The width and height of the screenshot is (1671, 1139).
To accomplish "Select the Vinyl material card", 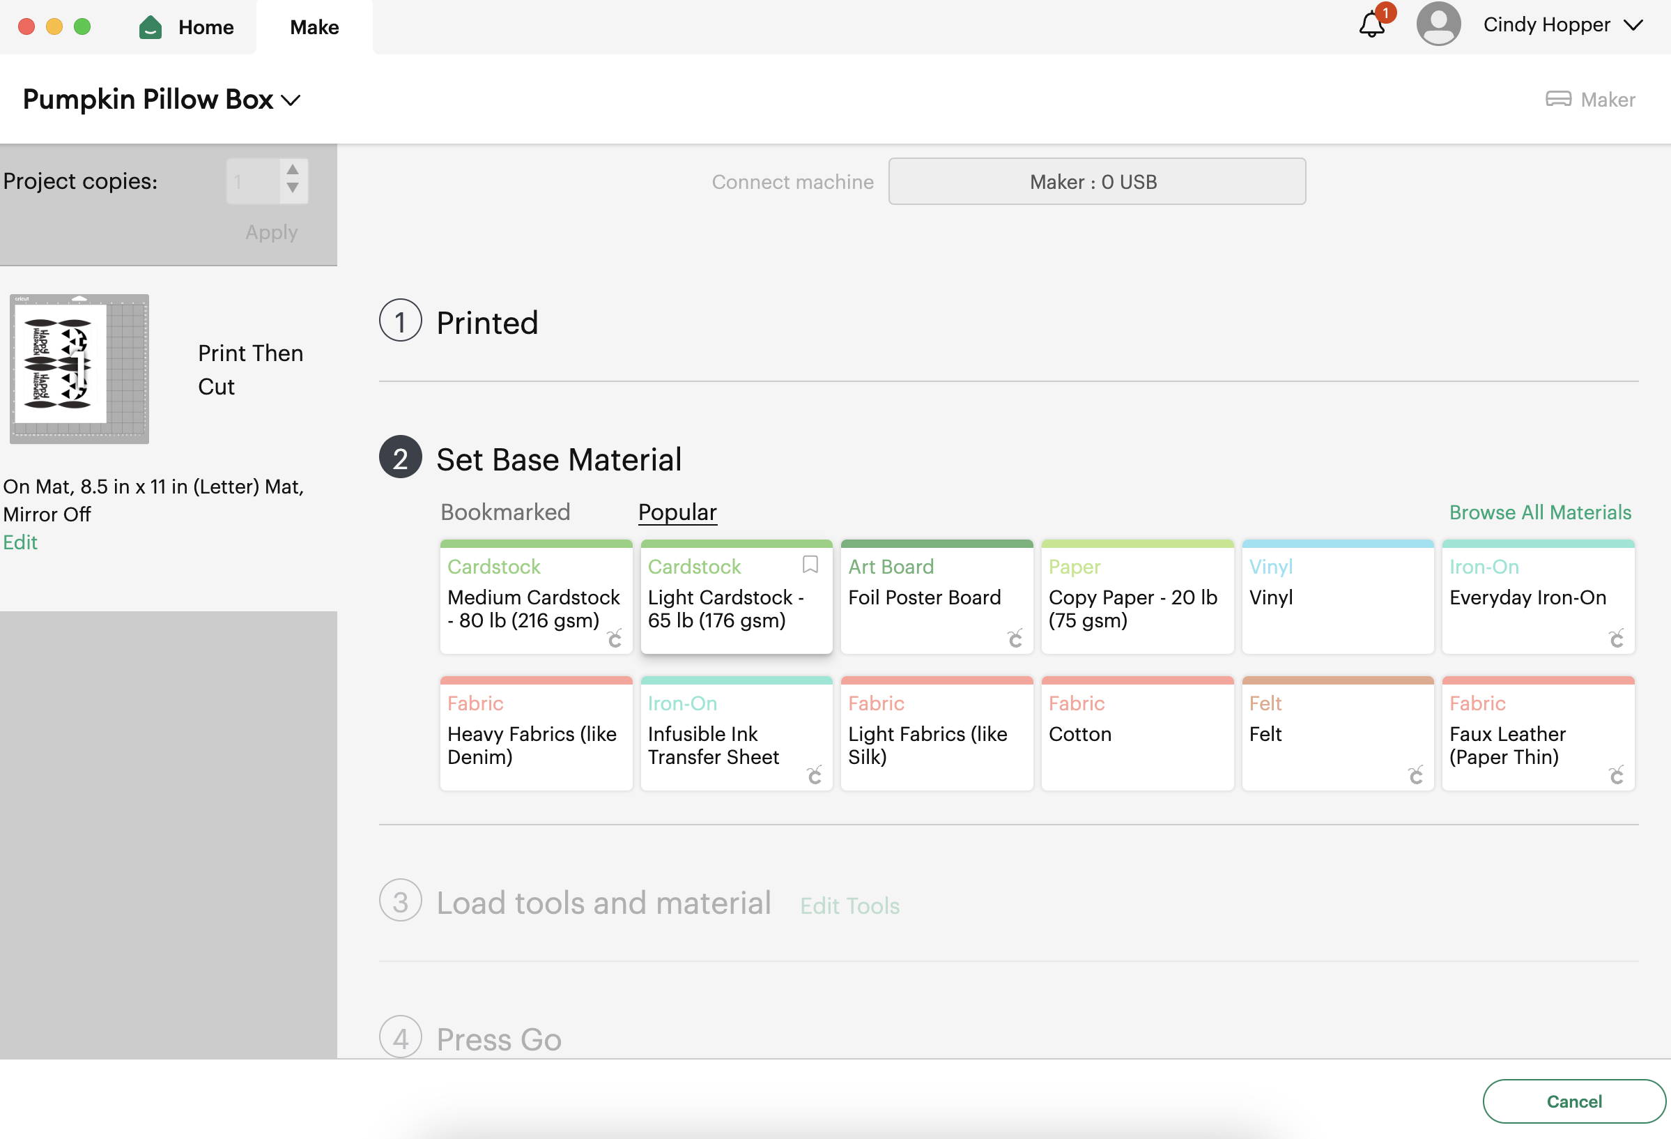I will (1337, 597).
